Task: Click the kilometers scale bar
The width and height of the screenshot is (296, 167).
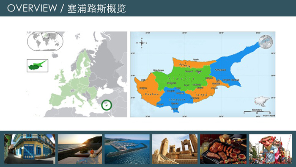Action: [x=257, y=111]
